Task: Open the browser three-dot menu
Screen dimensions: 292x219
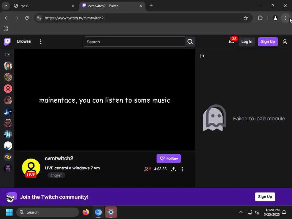Action: click(285, 18)
